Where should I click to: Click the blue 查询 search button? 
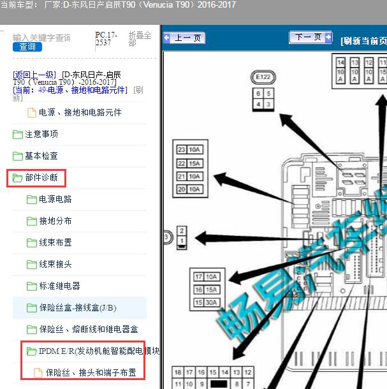point(27,47)
